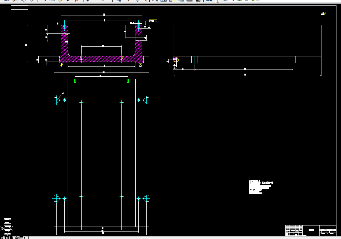Viewport: 341px width, 239px height.
Task: Select the yellow geometric tolerance frame
Action: [153, 21]
